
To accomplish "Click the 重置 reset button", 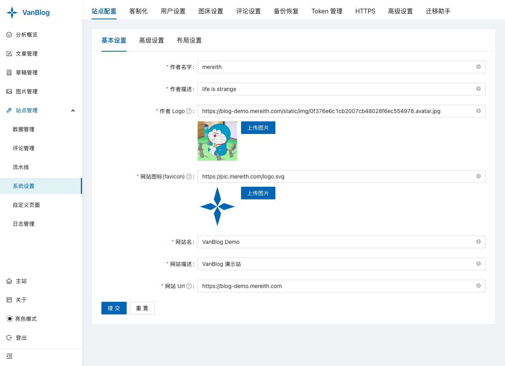I will 142,308.
